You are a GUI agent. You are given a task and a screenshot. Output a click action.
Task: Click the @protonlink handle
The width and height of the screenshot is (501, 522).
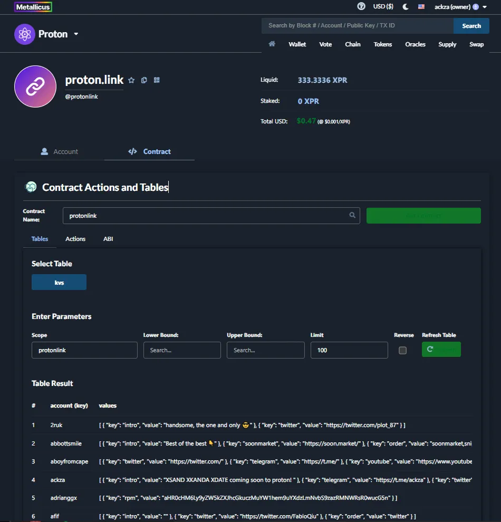(x=82, y=96)
